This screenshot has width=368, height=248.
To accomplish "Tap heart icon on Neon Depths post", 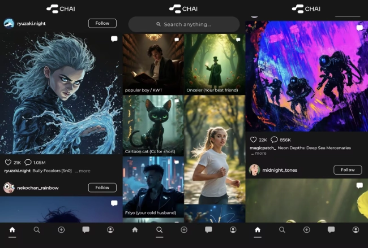I will tap(253, 140).
